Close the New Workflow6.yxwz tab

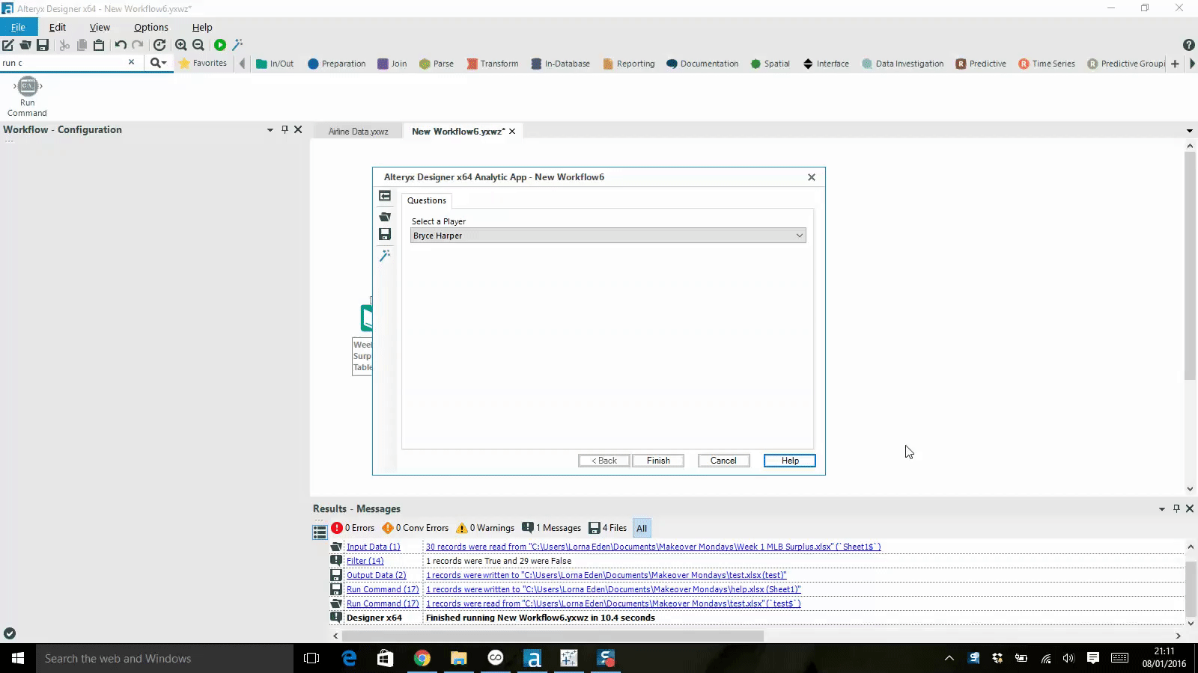coord(512,132)
